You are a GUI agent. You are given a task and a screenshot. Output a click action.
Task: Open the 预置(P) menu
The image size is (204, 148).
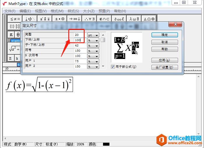point(104,11)
